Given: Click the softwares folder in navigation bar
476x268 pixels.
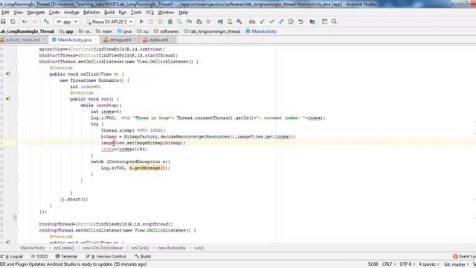Looking at the screenshot, I should click(x=166, y=31).
